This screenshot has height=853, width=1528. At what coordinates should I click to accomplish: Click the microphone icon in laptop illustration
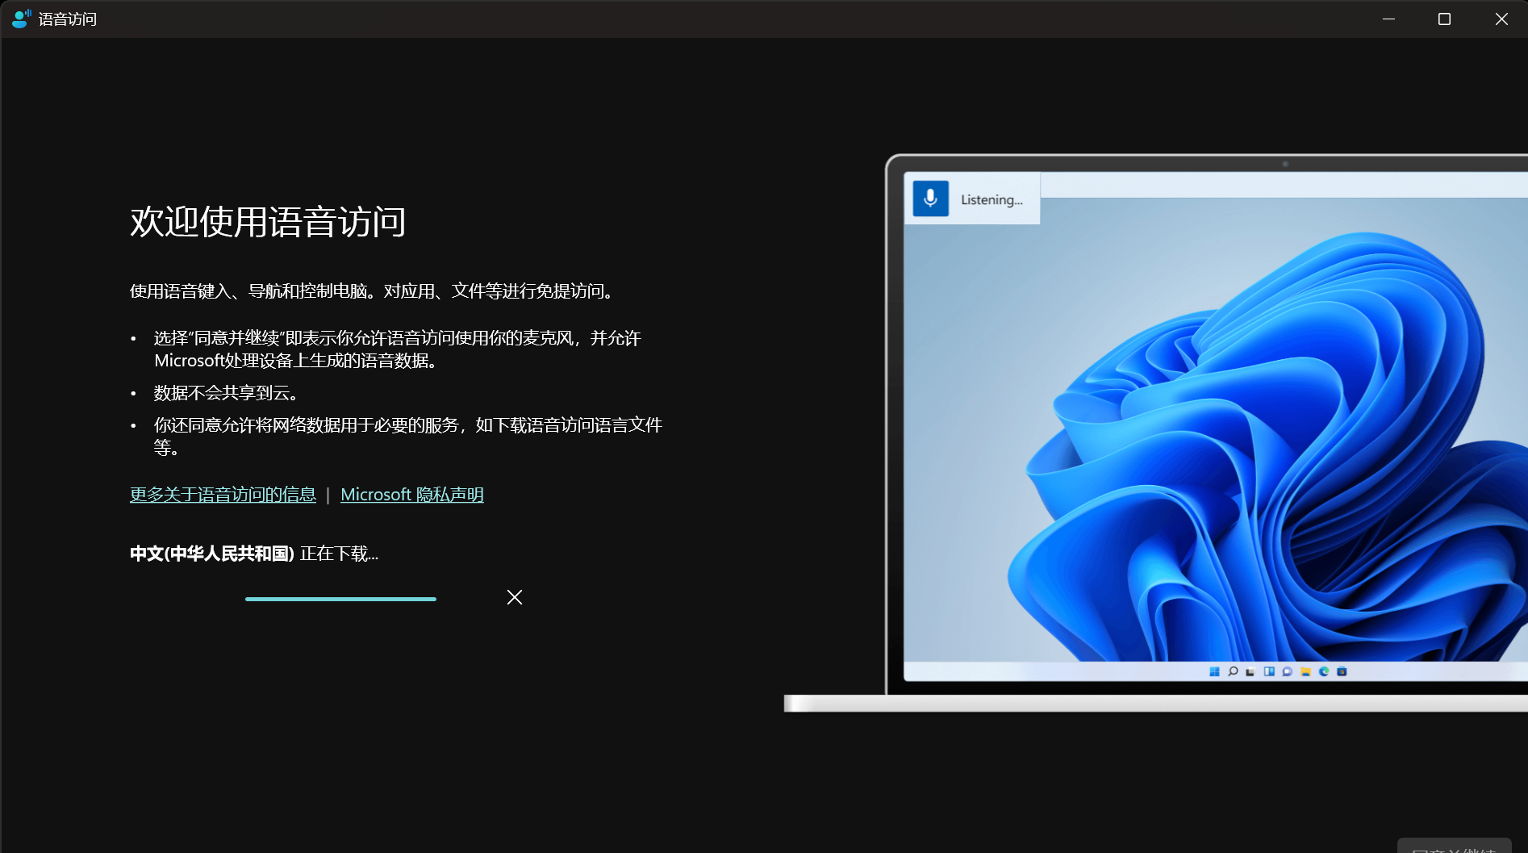pos(930,199)
